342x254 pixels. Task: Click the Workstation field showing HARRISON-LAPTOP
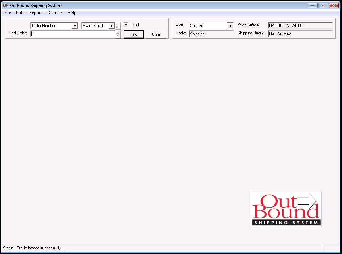coord(300,25)
